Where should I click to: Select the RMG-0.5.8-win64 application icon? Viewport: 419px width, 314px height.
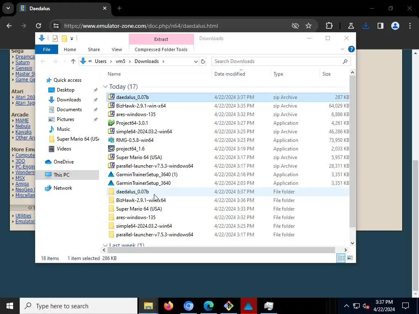111,140
